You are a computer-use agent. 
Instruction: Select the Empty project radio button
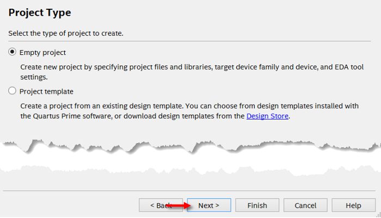pos(13,52)
